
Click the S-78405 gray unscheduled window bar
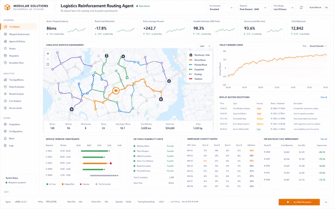tap(103, 176)
